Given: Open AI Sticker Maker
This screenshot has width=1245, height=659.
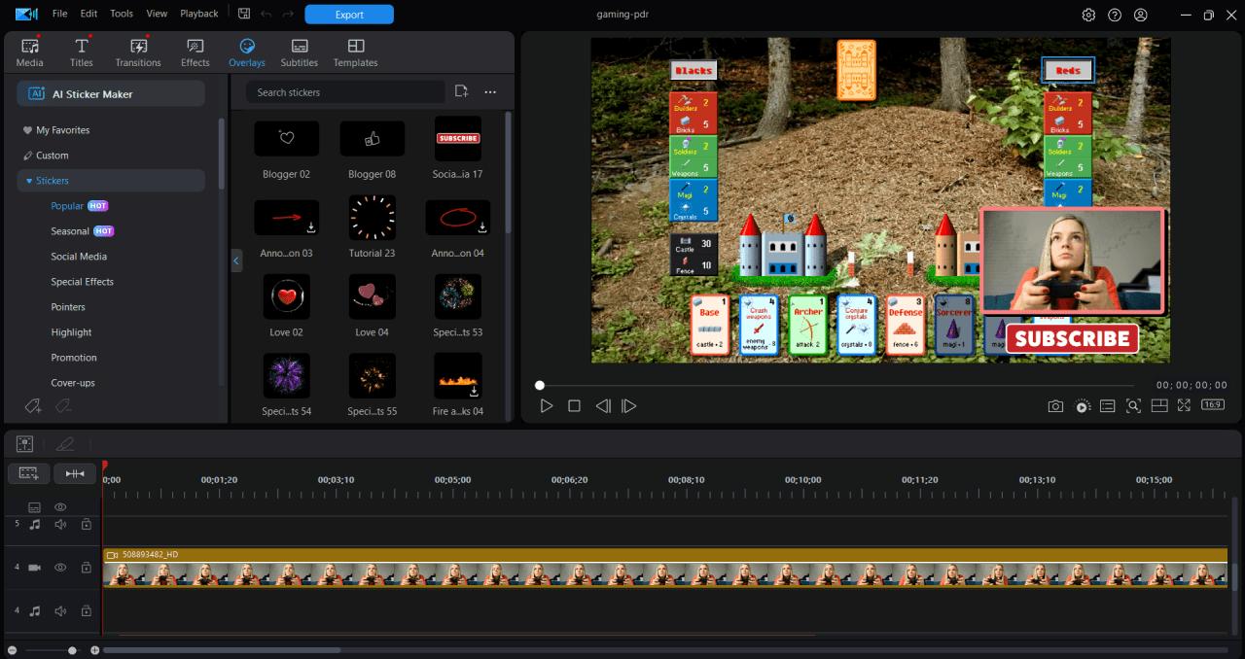Looking at the screenshot, I should click(x=111, y=93).
